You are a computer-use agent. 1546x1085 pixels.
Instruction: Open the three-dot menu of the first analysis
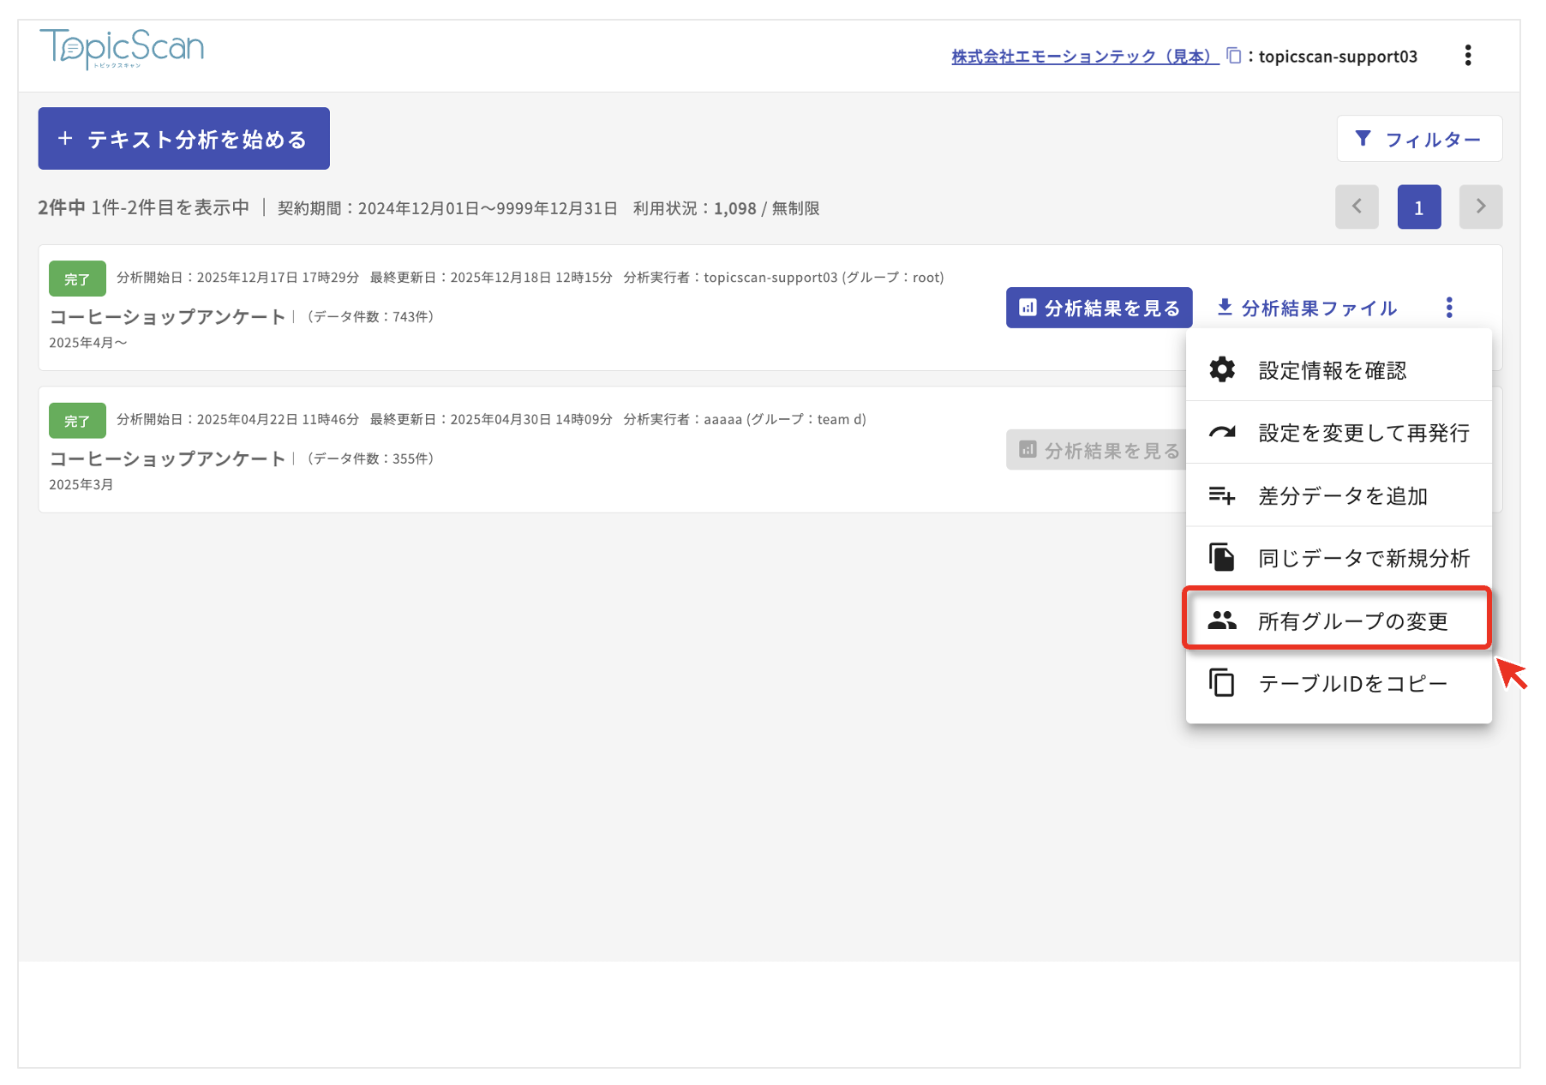point(1448,308)
